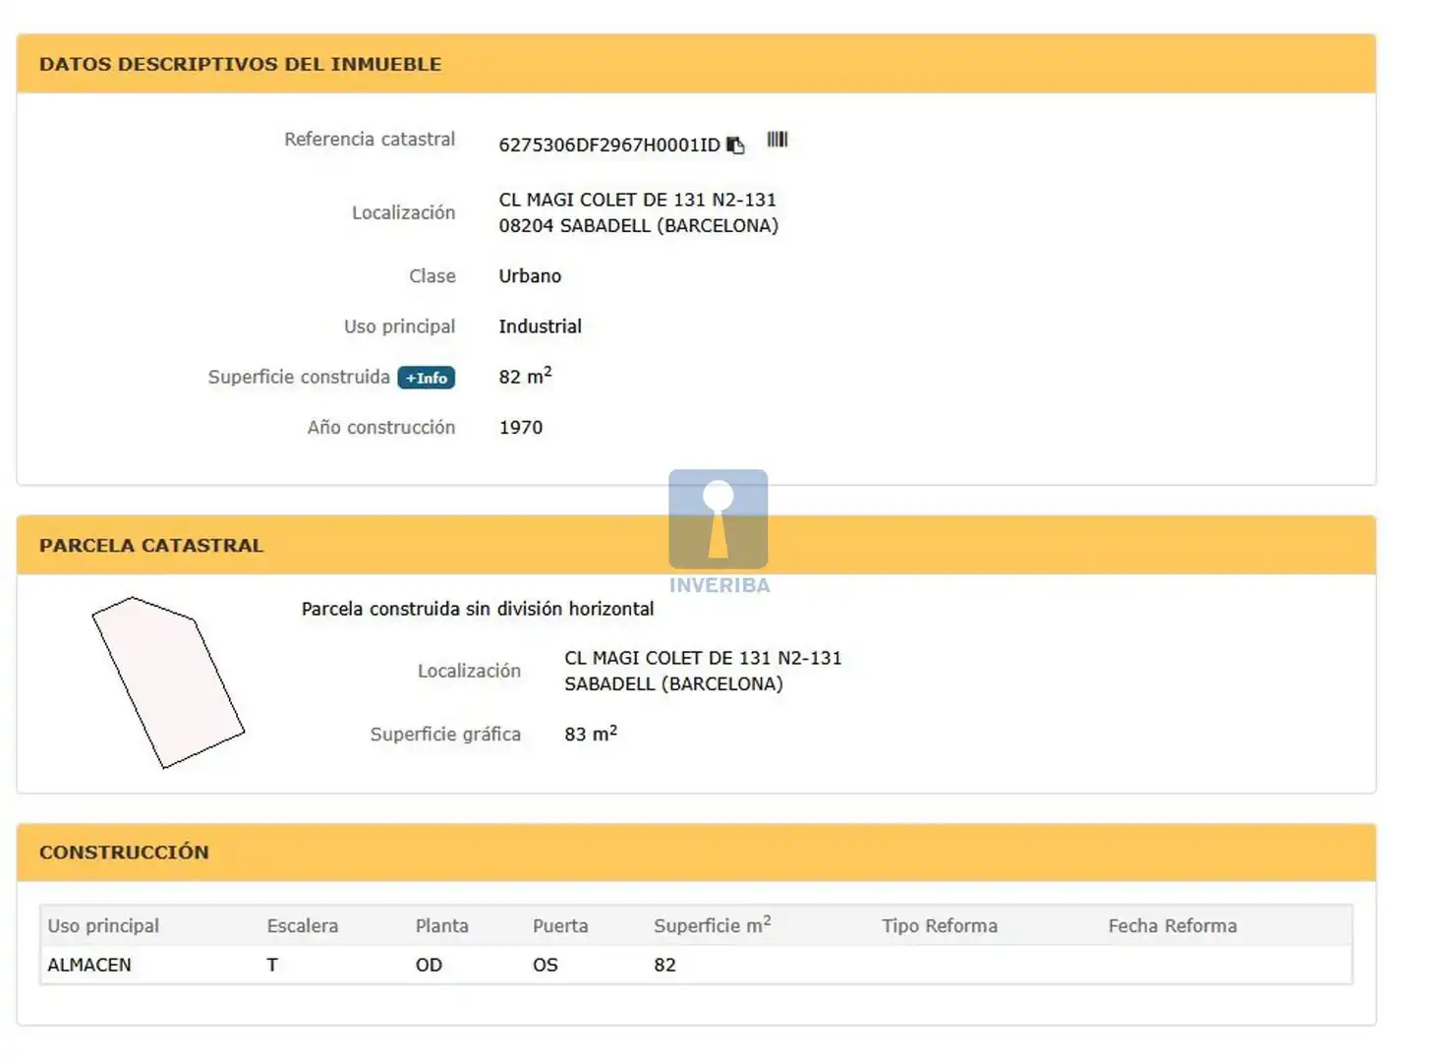Click the Escalera column header
This screenshot has width=1439, height=1062.
coord(302,926)
